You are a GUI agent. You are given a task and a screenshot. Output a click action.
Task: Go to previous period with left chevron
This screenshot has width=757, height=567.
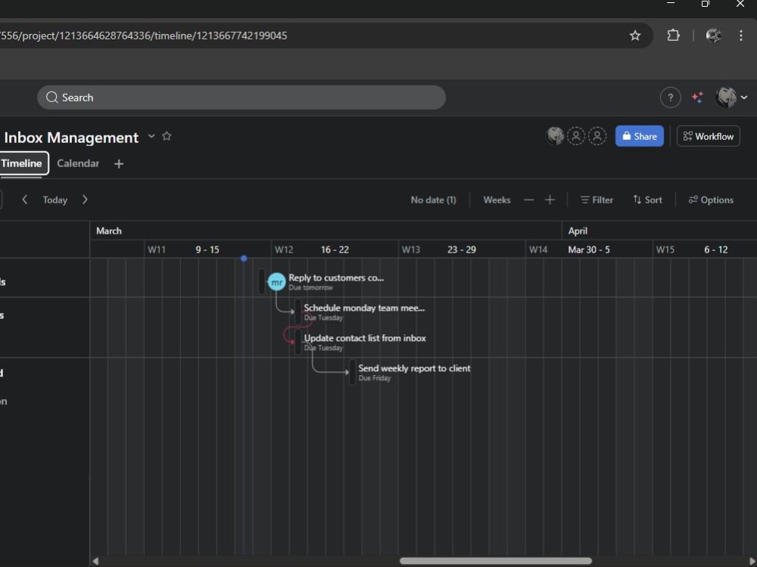(x=25, y=200)
